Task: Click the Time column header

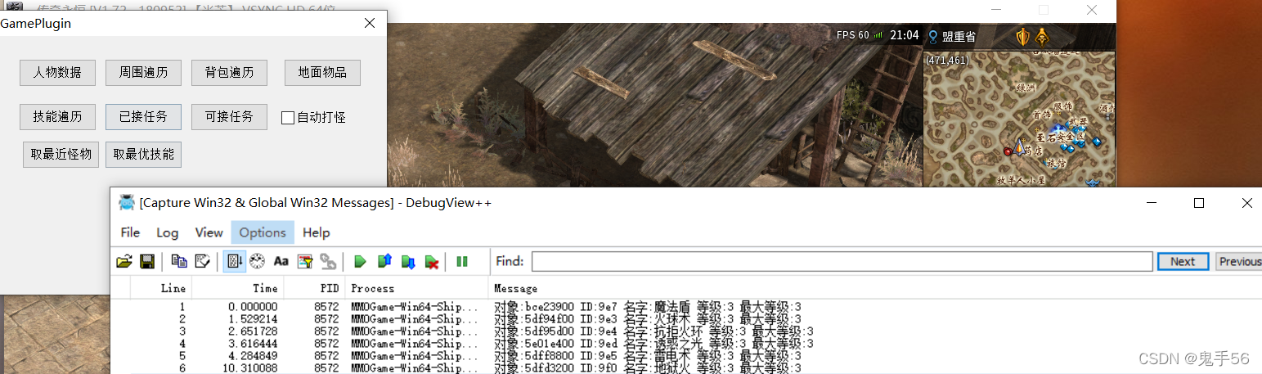Action: coord(238,288)
